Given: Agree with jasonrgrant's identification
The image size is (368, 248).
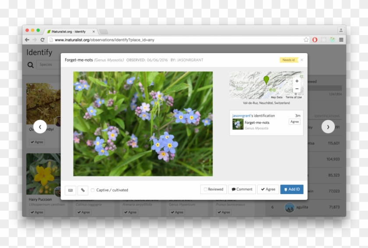Looking at the screenshot, I should (294, 122).
